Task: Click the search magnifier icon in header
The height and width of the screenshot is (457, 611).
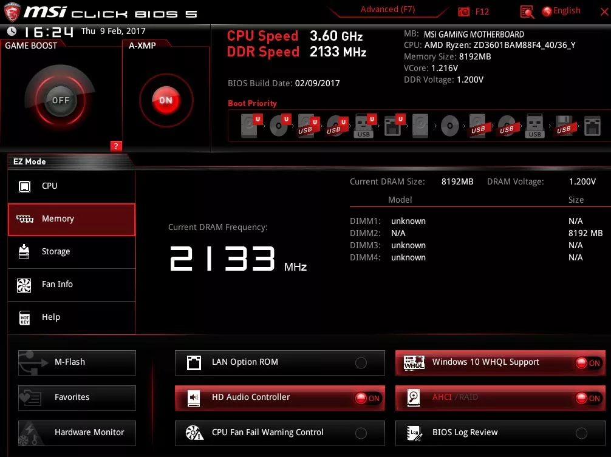Action: [x=527, y=12]
